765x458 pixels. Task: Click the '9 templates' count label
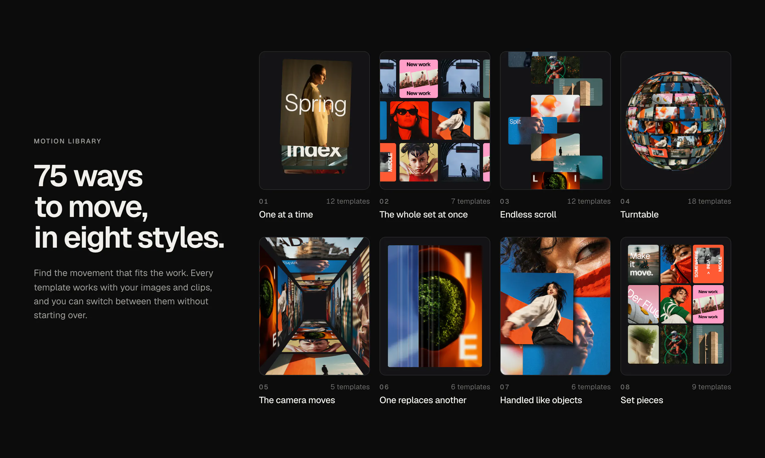711,387
